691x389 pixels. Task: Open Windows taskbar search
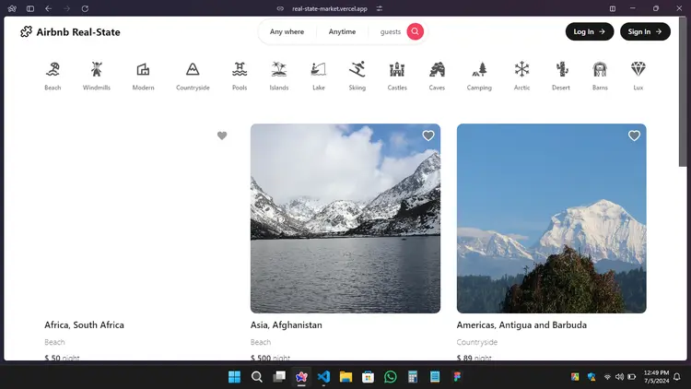[257, 377]
